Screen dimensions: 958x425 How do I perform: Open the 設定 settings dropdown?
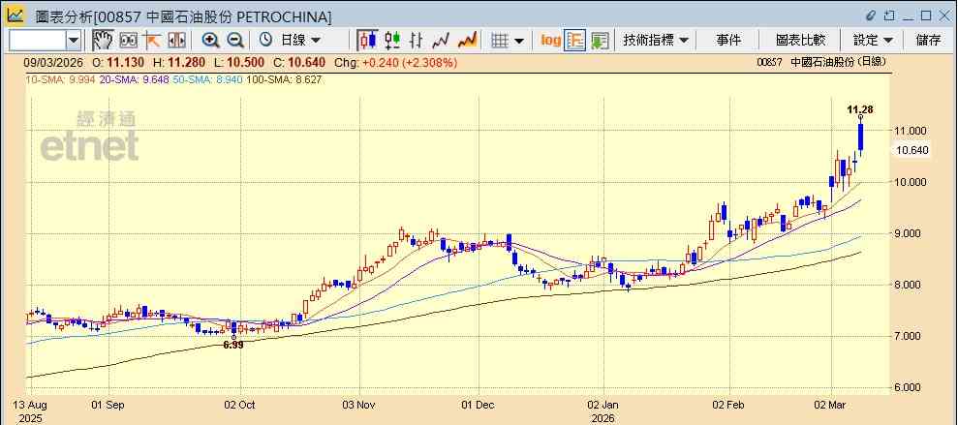[873, 41]
